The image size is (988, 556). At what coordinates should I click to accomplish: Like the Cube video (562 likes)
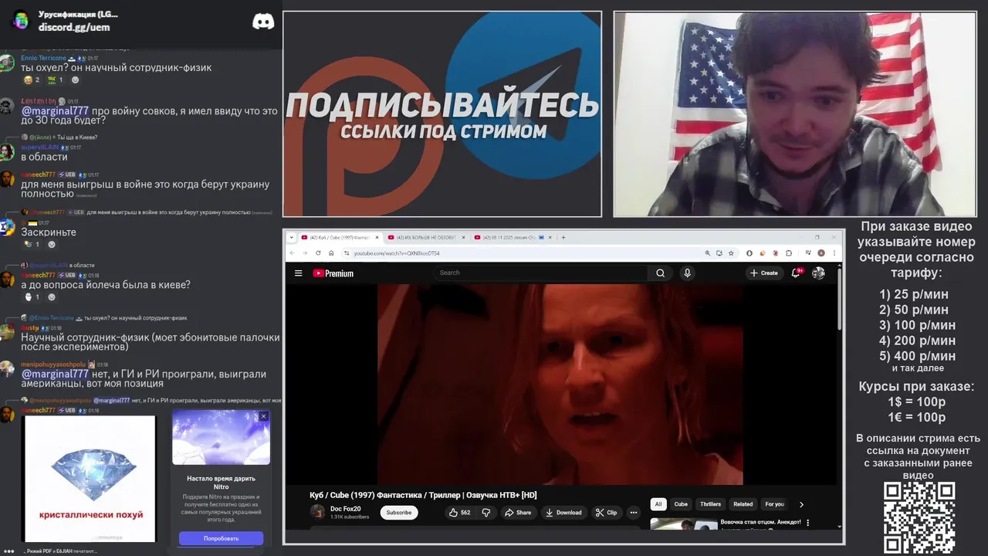pyautogui.click(x=460, y=512)
